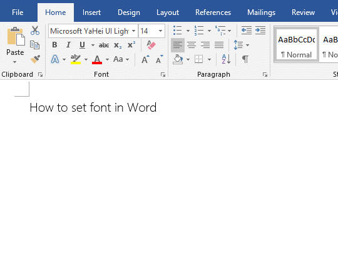338x262 pixels.
Task: Increase paragraph indent
Action: (260, 31)
